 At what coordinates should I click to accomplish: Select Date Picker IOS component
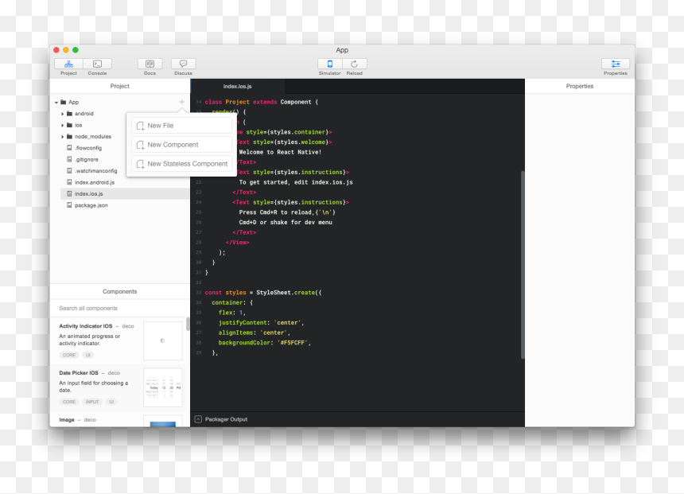(119, 387)
